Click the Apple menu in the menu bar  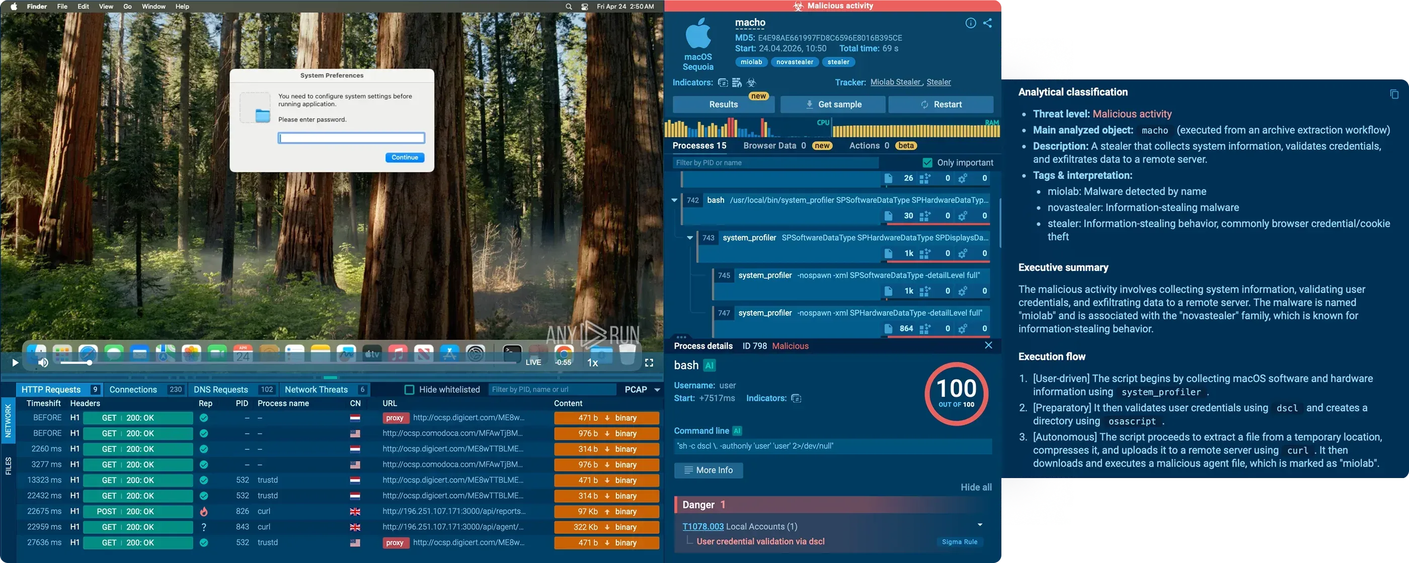(x=14, y=7)
